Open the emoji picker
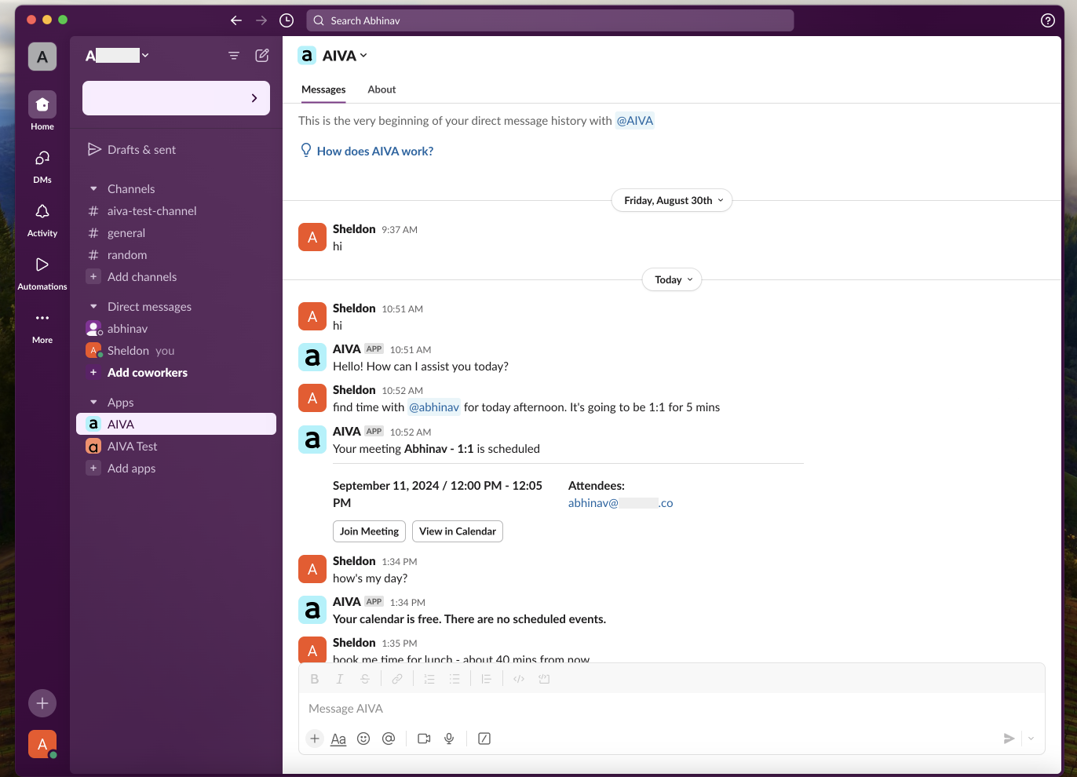Viewport: 1077px width, 777px height. tap(363, 739)
